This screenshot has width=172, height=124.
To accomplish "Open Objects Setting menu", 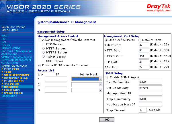I will (x=11, y=48).
